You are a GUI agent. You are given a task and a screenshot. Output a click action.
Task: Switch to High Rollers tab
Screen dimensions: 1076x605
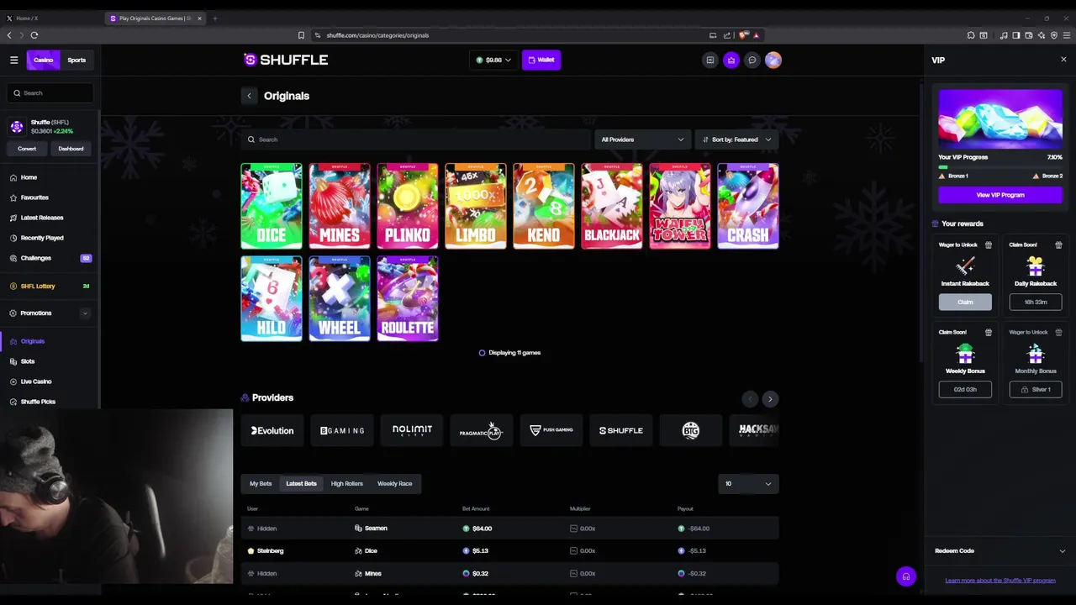pyautogui.click(x=346, y=484)
